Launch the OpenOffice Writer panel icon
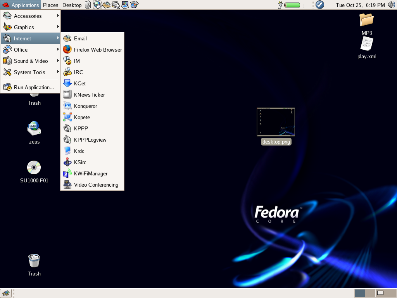Screen dimensions: 397x298 pos(116,5)
